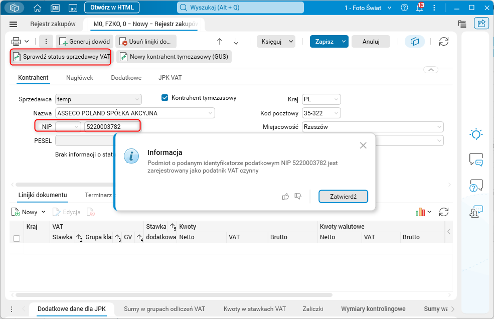
Task: Open Kwoty w stawkach VAT tab
Action: coord(255,309)
